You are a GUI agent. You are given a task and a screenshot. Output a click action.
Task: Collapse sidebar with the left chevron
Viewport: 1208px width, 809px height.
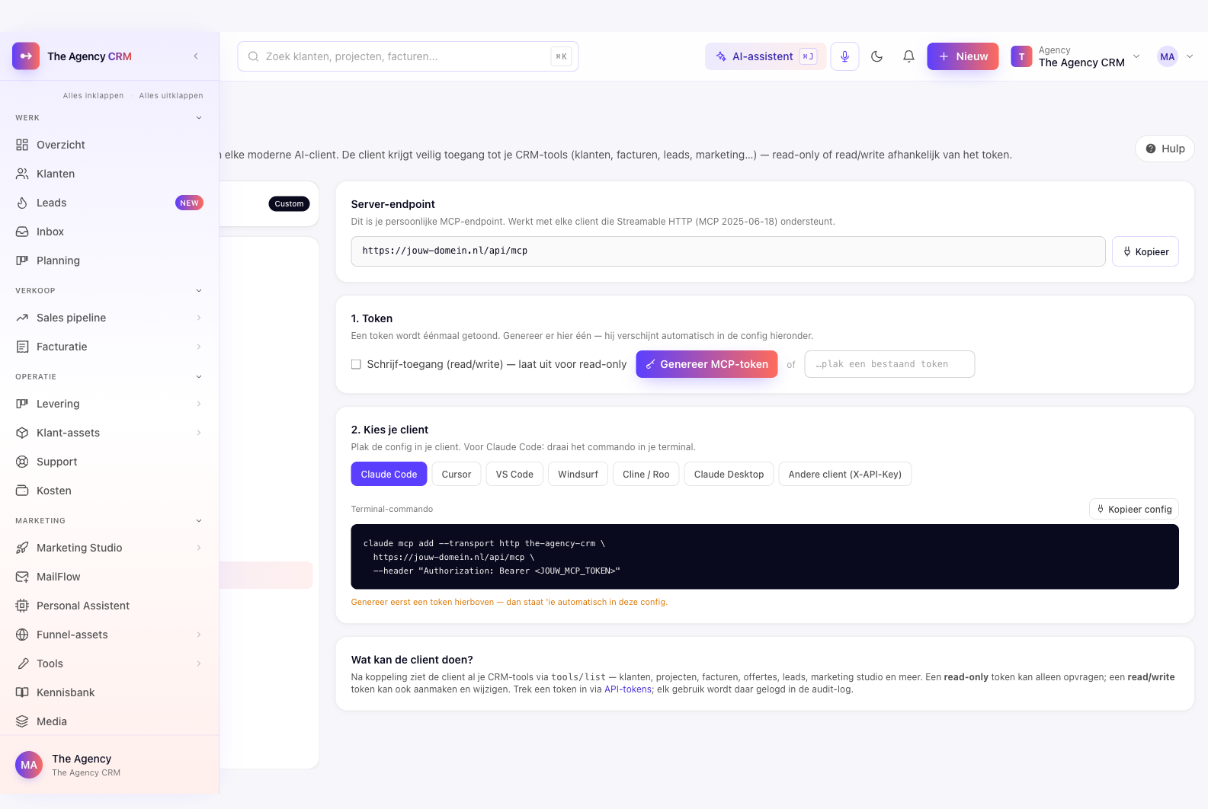[x=196, y=56]
